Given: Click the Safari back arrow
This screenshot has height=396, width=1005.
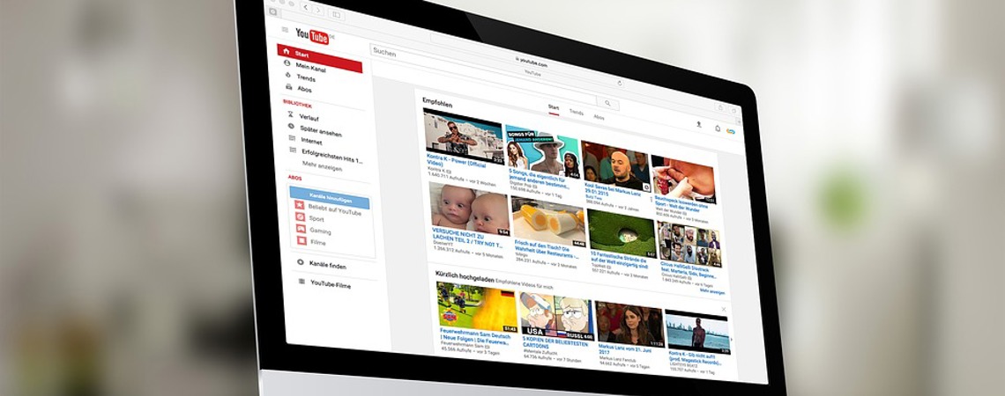Looking at the screenshot, I should click(x=306, y=8).
